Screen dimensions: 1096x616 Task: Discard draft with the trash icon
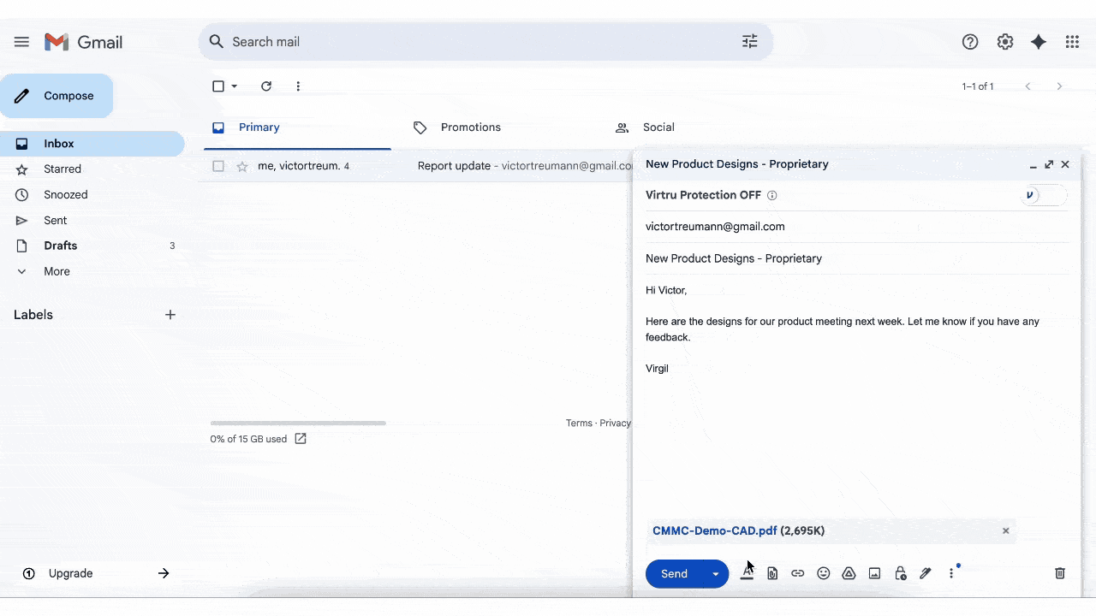(x=1060, y=573)
